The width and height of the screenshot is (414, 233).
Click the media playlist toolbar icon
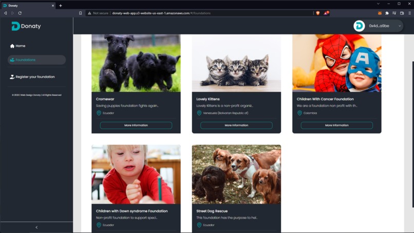tap(394, 13)
